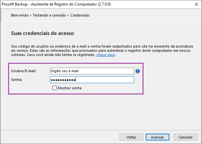Screen dimensions: 202x144
Task: Select the Bem-vindo breadcrumb step
Action: coord(20,15)
